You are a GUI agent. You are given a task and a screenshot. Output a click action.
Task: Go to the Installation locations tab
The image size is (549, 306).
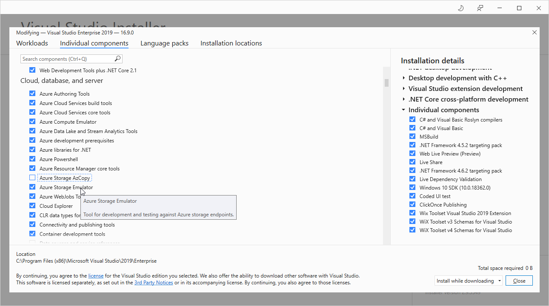tap(231, 43)
